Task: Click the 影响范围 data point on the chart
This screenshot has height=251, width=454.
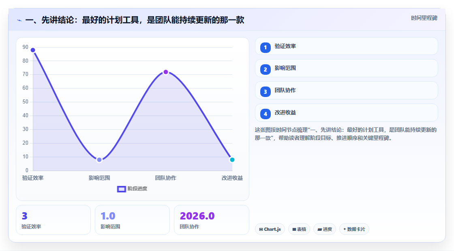Action: 99,160
